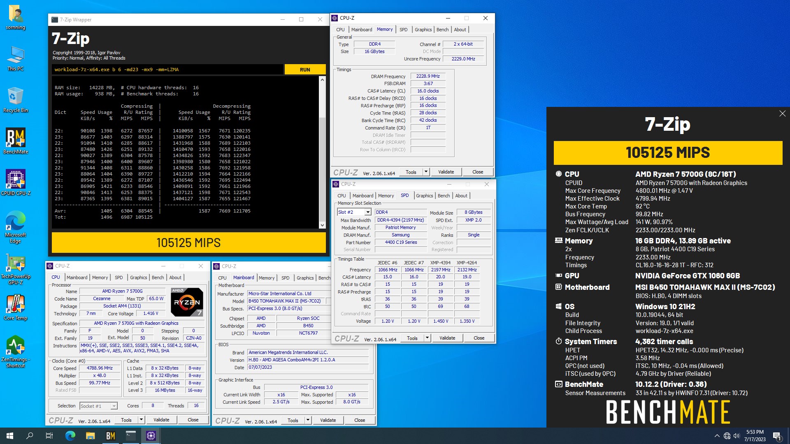Click the Uncore Frequency 2229.0 MHz value

463,59
